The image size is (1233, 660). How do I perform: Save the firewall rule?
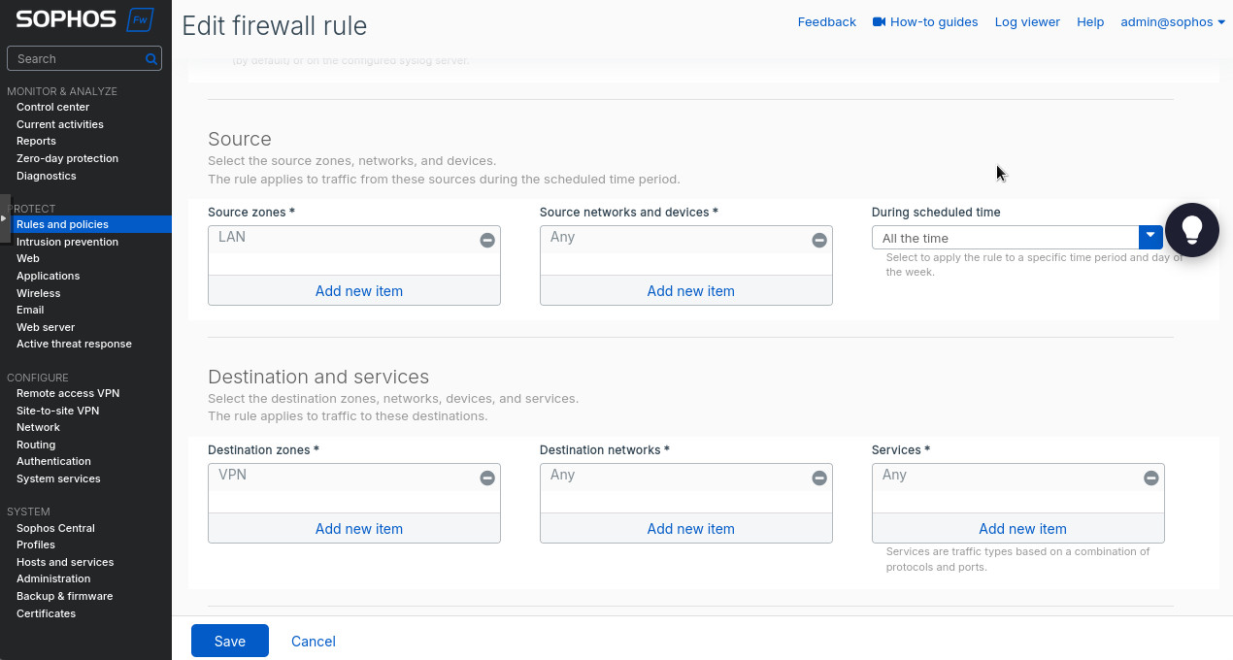(230, 641)
